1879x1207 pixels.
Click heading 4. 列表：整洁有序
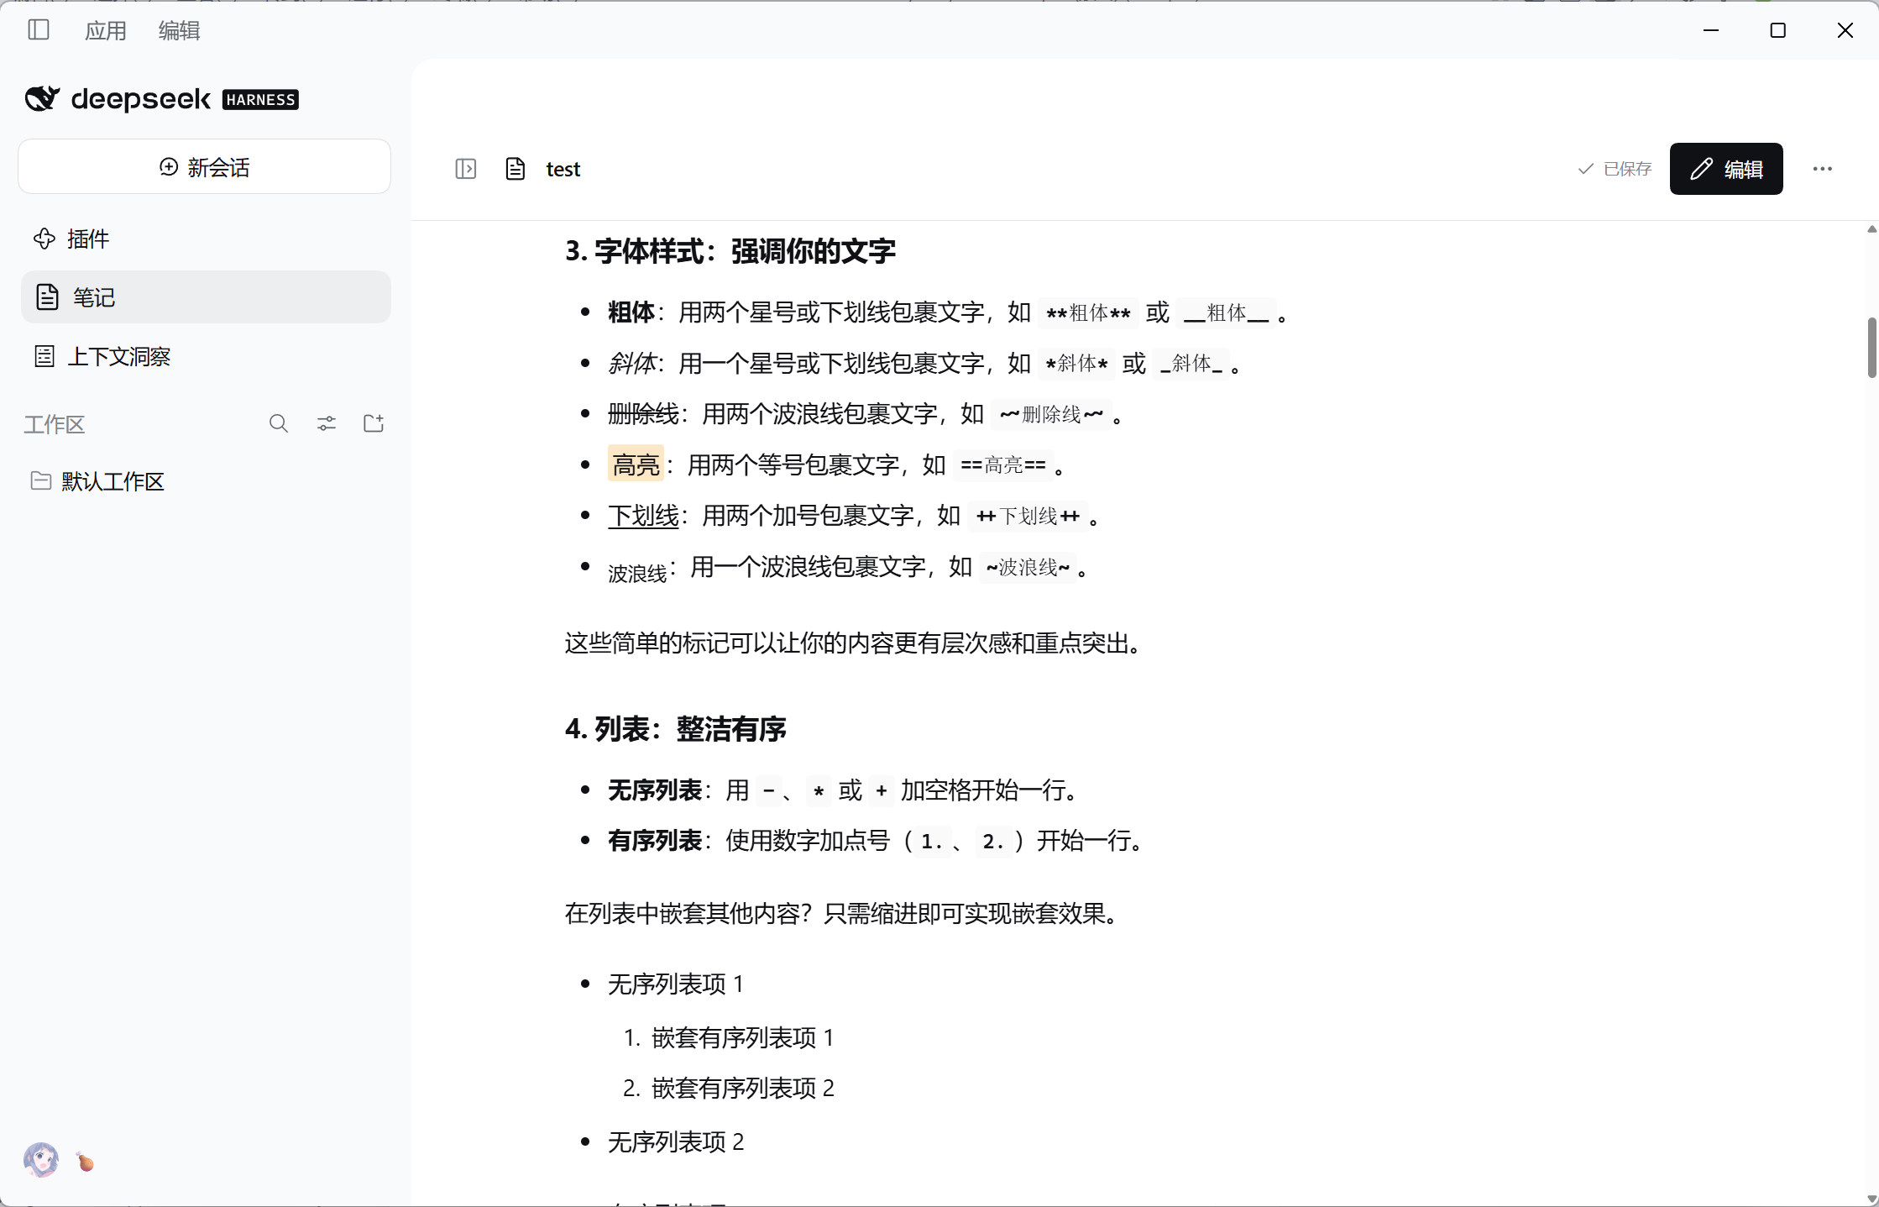[x=676, y=729]
